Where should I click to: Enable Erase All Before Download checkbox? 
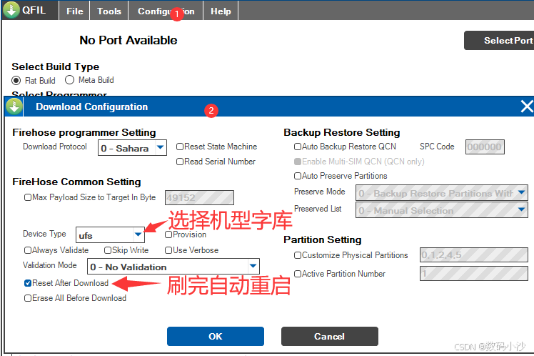click(x=28, y=298)
